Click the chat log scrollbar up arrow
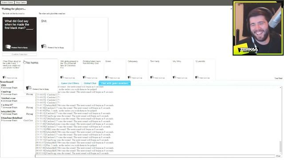Viewport: 284px width, 160px height. (280, 88)
